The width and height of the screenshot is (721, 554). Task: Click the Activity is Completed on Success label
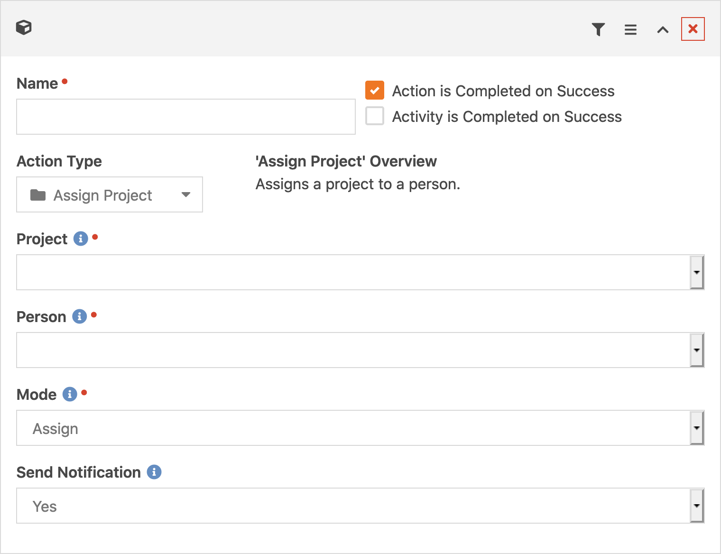[507, 117]
